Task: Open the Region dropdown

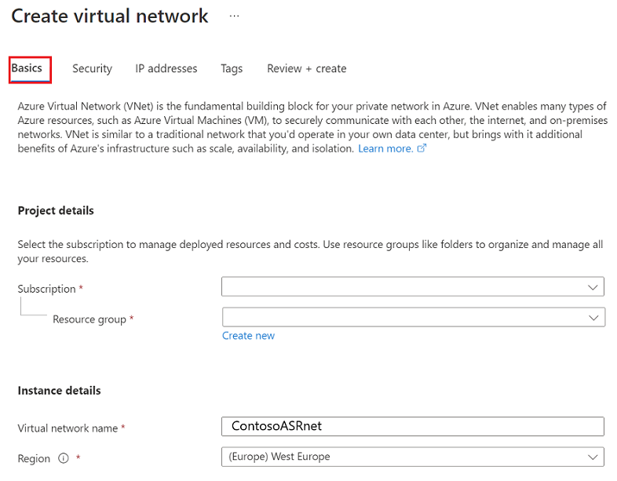Action: [x=413, y=457]
